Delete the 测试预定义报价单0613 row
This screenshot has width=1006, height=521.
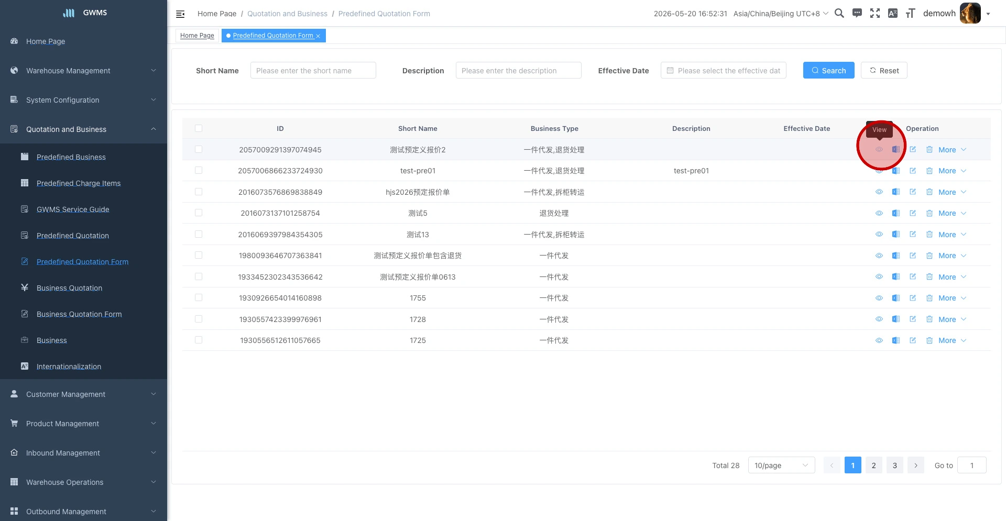point(930,276)
